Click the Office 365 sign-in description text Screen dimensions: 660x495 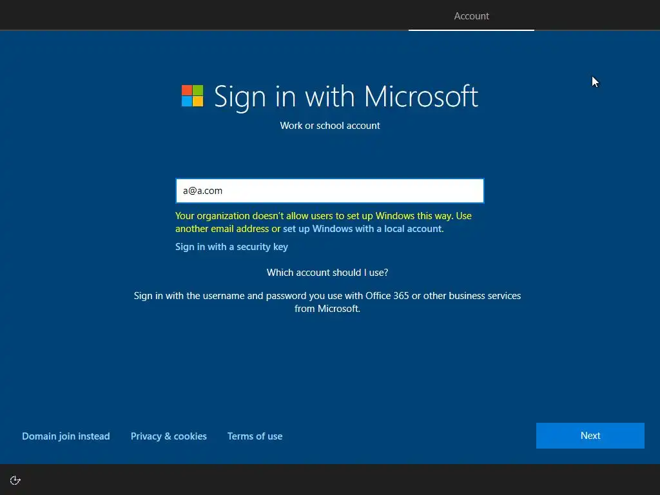[x=327, y=302]
